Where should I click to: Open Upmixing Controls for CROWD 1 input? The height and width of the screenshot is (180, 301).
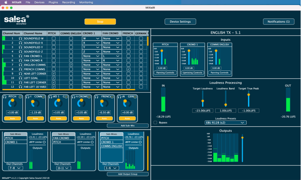click(x=192, y=73)
